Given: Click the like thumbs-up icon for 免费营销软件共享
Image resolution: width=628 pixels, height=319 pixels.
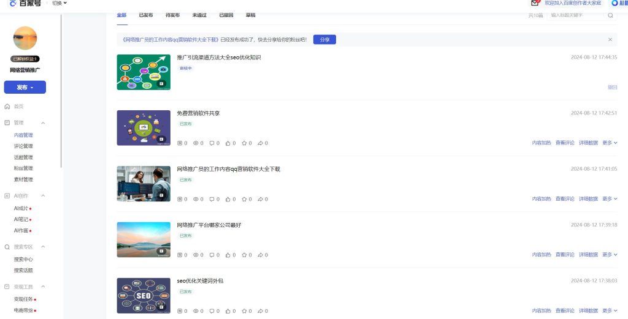Looking at the screenshot, I should (x=228, y=143).
